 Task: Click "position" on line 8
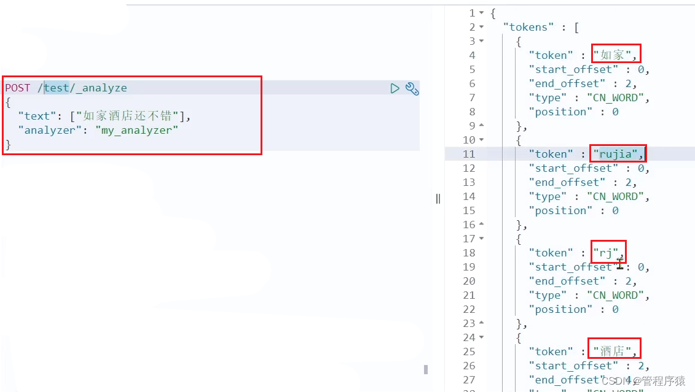[560, 112]
